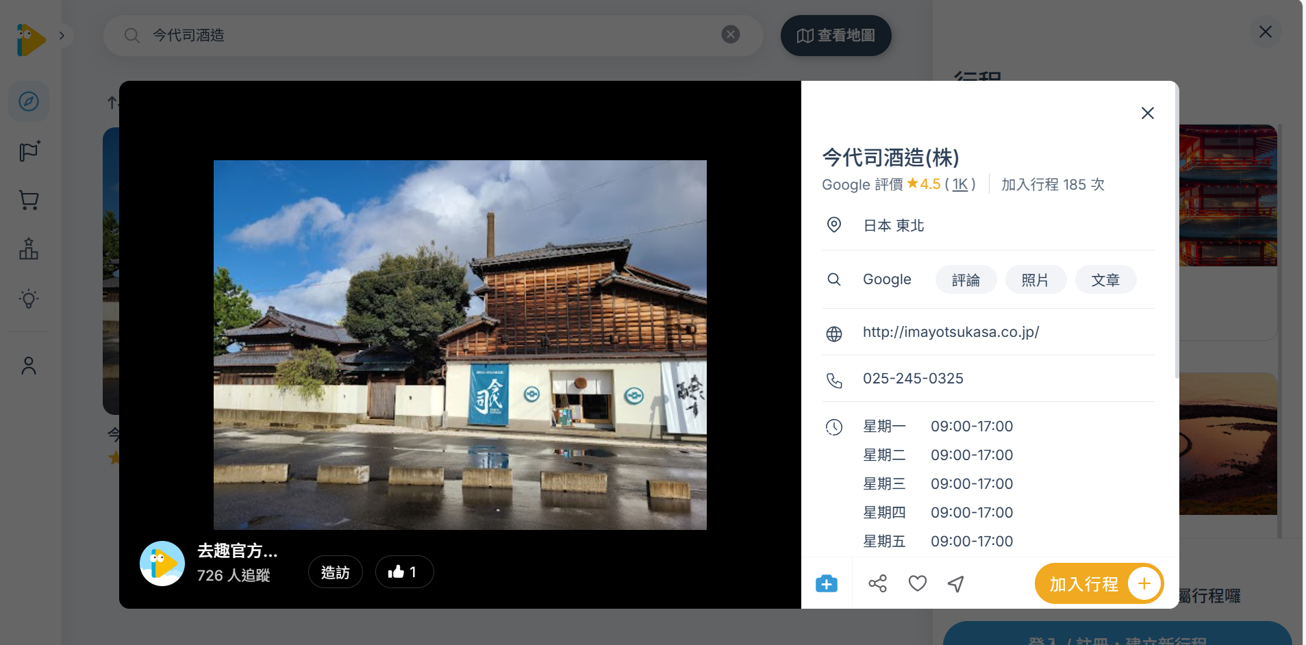Click the clock opening hours icon
Image resolution: width=1306 pixels, height=645 pixels.
(x=834, y=427)
